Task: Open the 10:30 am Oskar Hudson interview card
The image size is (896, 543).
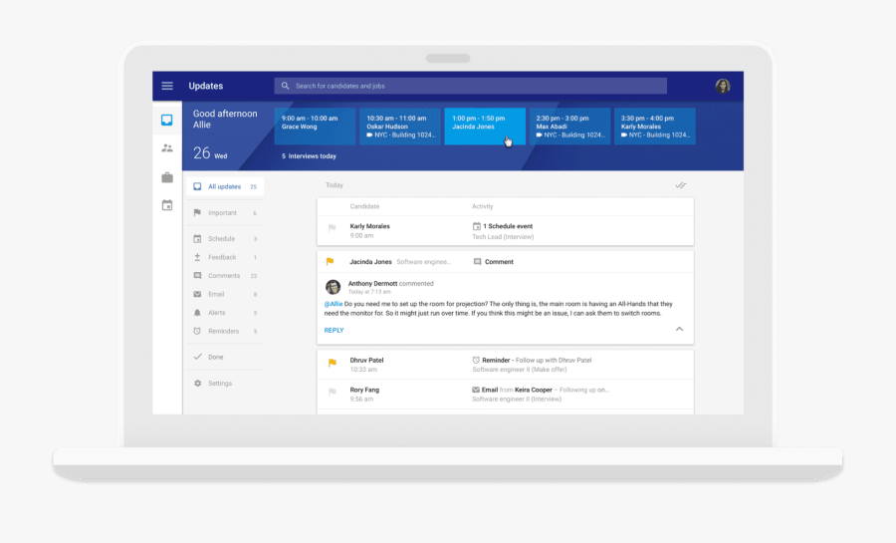Action: point(400,127)
